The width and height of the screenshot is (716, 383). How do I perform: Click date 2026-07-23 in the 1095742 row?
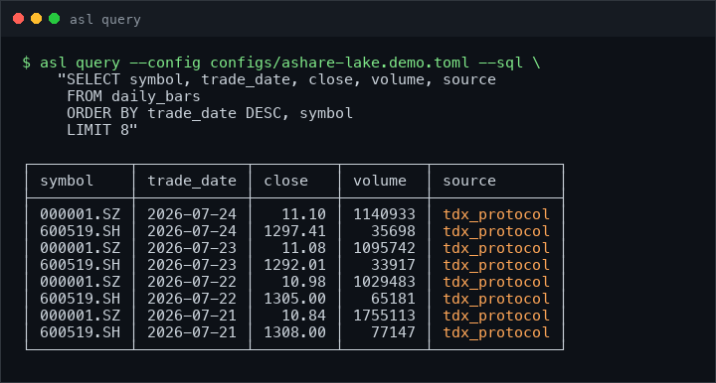click(x=192, y=248)
